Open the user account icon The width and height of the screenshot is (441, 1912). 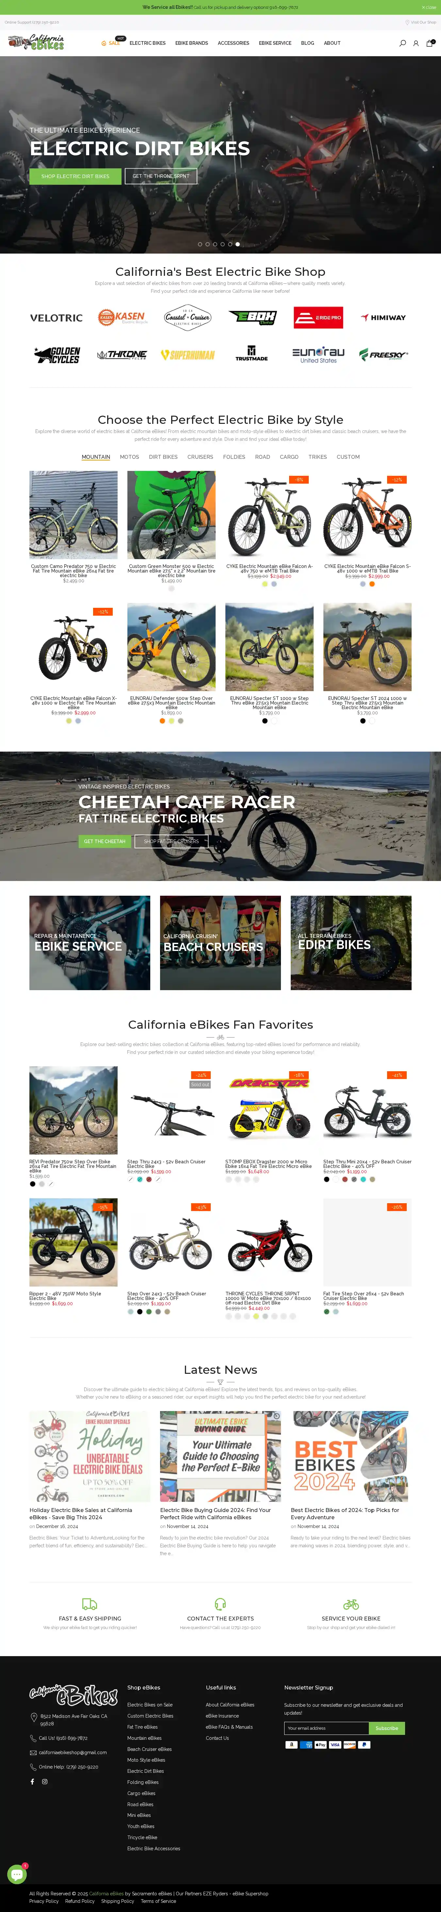[x=416, y=43]
